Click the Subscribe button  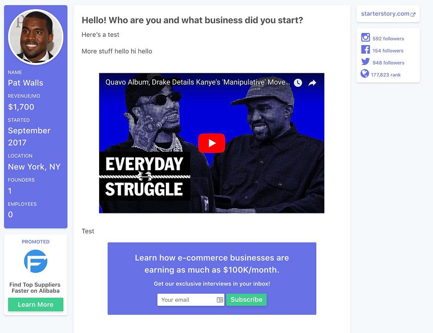click(x=246, y=300)
